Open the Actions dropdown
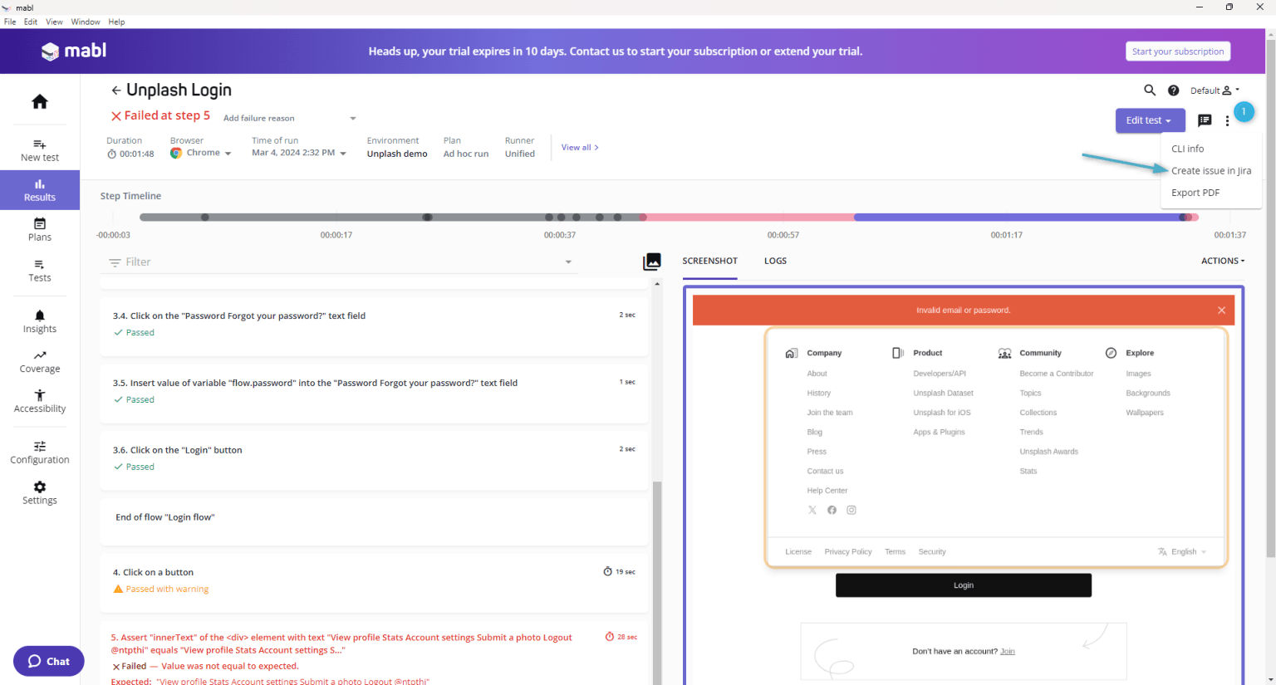The image size is (1276, 685). (1221, 260)
